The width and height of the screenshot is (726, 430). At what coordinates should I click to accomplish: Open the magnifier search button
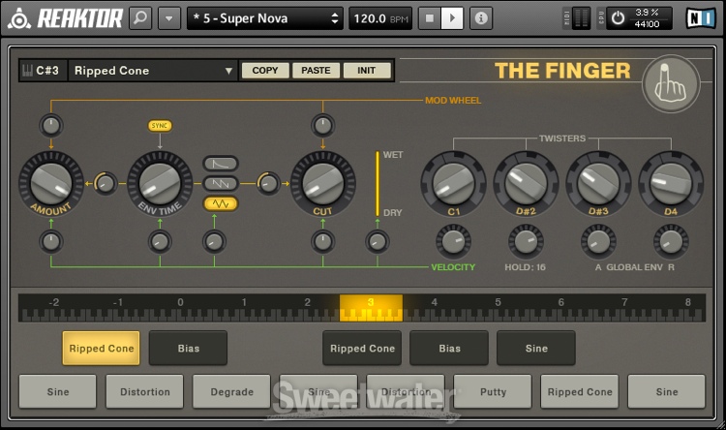pos(140,18)
